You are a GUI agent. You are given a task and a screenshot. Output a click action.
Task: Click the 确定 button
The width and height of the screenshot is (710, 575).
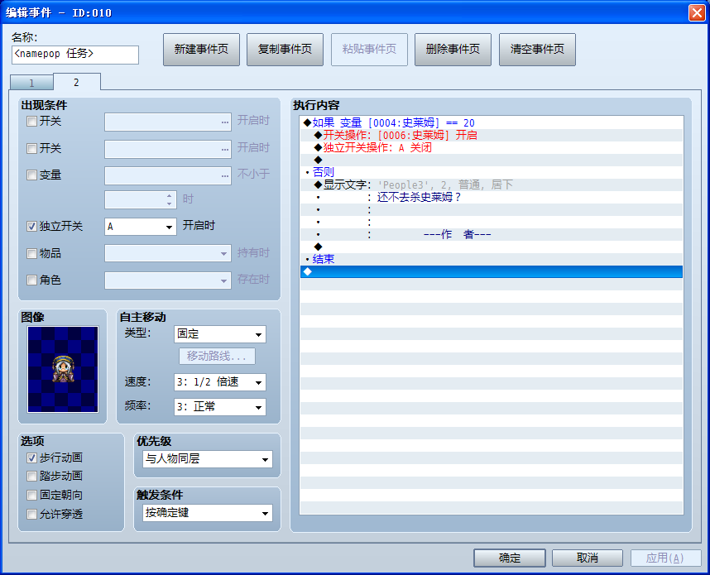[x=510, y=558]
